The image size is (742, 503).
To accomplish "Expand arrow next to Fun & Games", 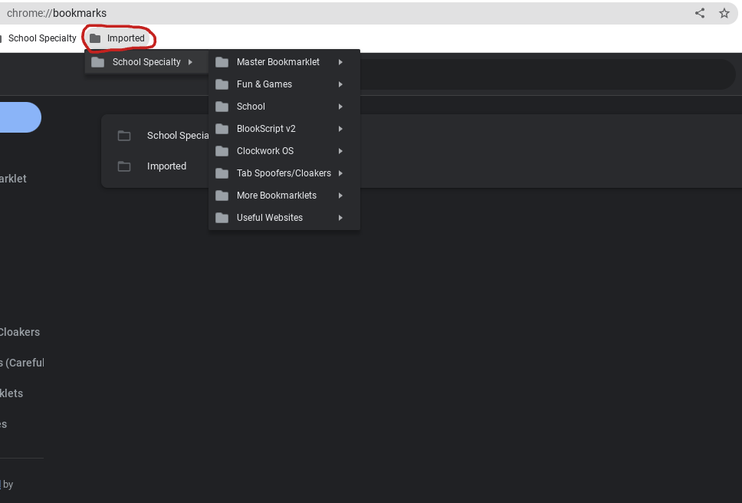I will coord(340,84).
